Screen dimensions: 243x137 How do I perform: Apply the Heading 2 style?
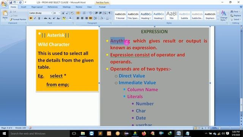(159, 16)
